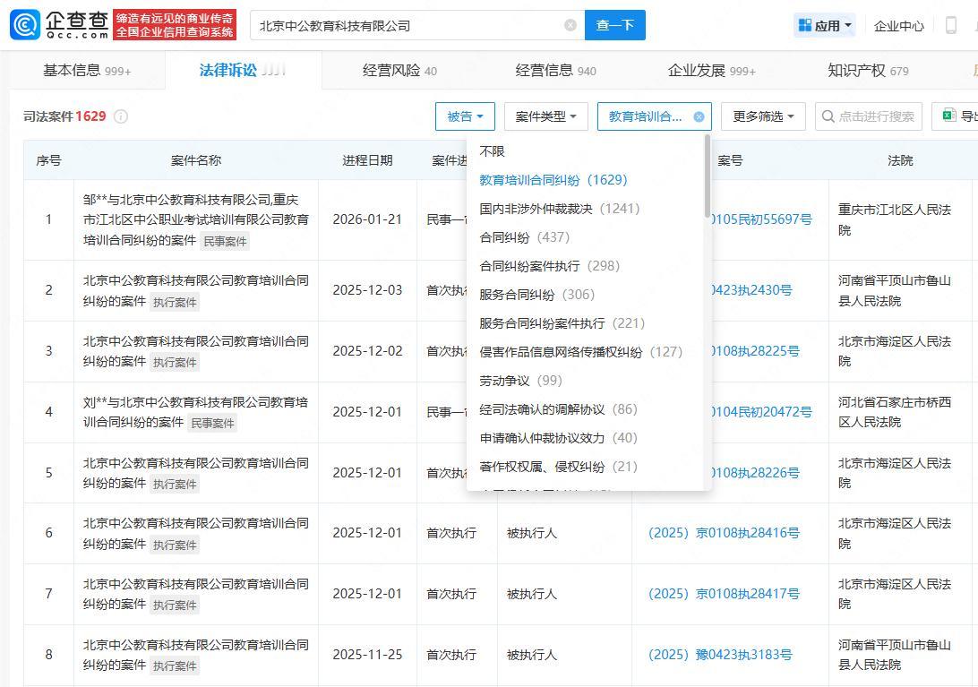Click 被执行人 in row 6
Viewport: 978px width, 687px height.
click(532, 533)
